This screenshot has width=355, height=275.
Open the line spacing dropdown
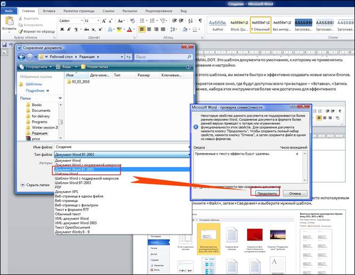(174, 29)
